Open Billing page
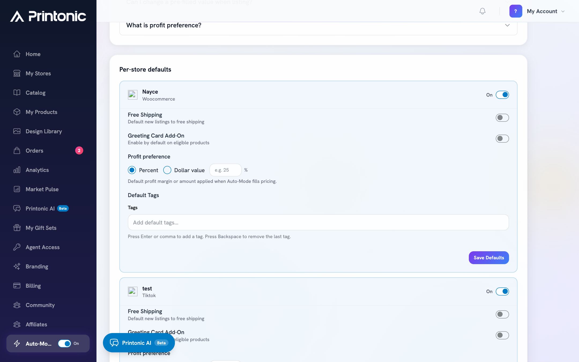 pyautogui.click(x=48, y=286)
